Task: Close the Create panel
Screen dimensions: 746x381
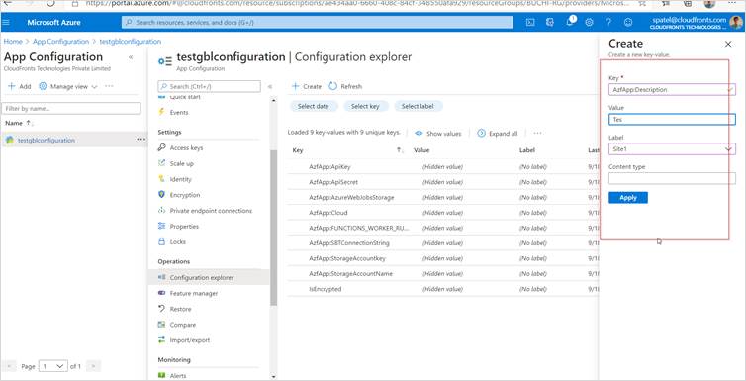Action: (728, 44)
